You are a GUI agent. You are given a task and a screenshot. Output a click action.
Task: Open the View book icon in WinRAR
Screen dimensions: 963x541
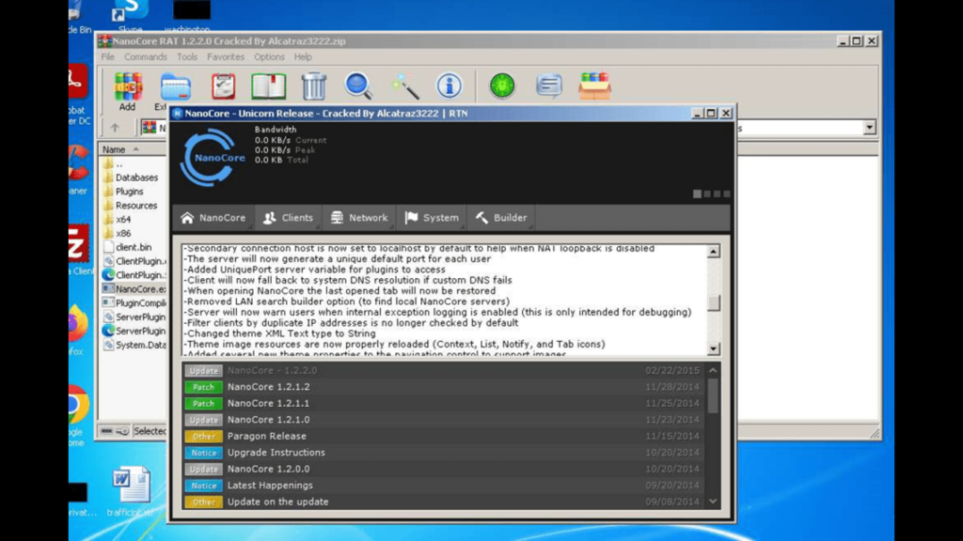pyautogui.click(x=268, y=86)
